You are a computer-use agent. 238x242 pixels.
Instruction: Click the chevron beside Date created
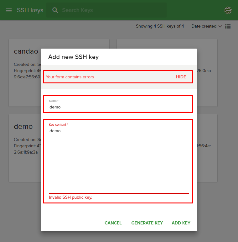[x=220, y=26]
